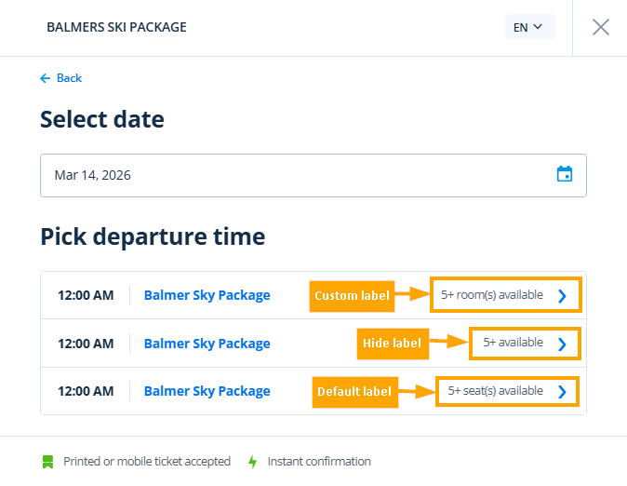The image size is (627, 486).
Task: Close the Balmers Ski Package dialog
Action: coord(601,27)
